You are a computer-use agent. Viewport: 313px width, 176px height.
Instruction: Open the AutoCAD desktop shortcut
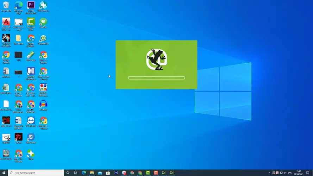coord(6,24)
